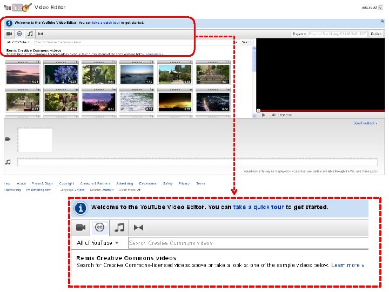The height and width of the screenshot is (292, 389).
Task: Add the pink sunset 0:31 clip with its plus icon
Action: (x=38, y=62)
